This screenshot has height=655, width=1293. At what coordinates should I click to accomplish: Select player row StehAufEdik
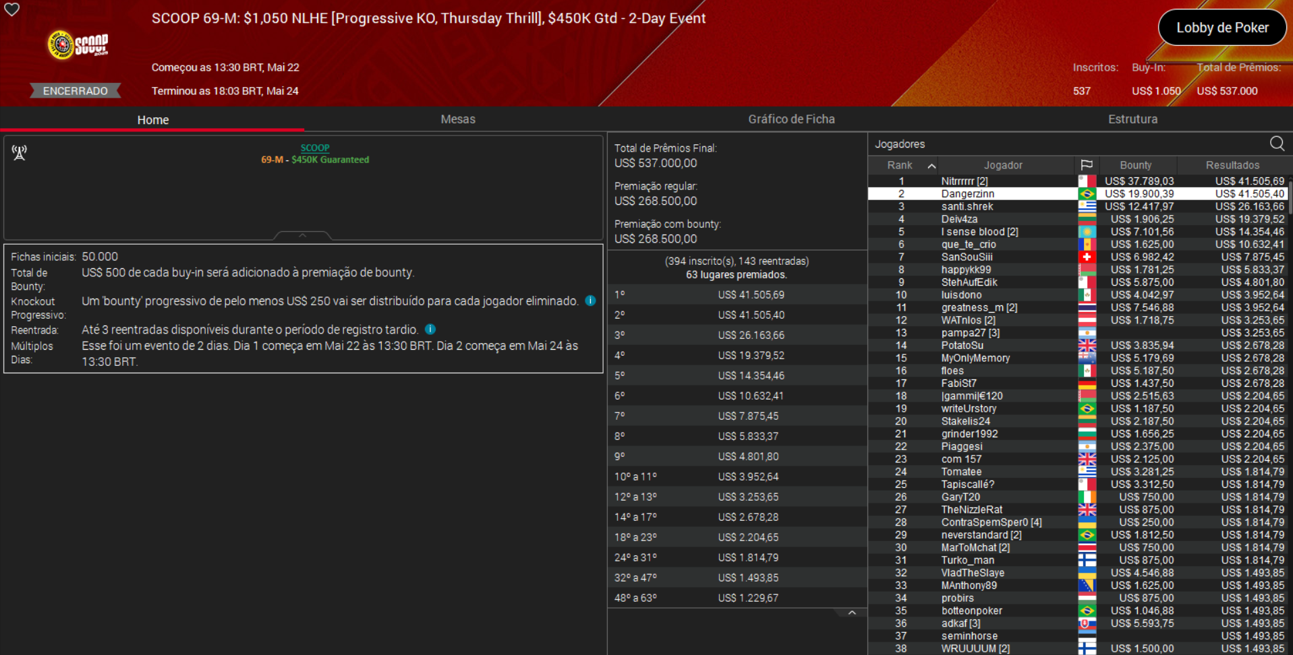pos(1077,282)
